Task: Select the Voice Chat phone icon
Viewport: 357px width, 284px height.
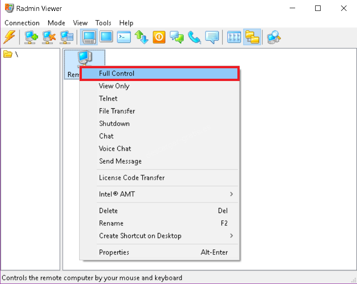Action: tap(195, 37)
